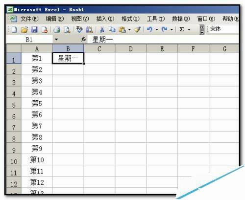Click cell containing 第3
The height and width of the screenshot is (200, 245).
(x=37, y=81)
